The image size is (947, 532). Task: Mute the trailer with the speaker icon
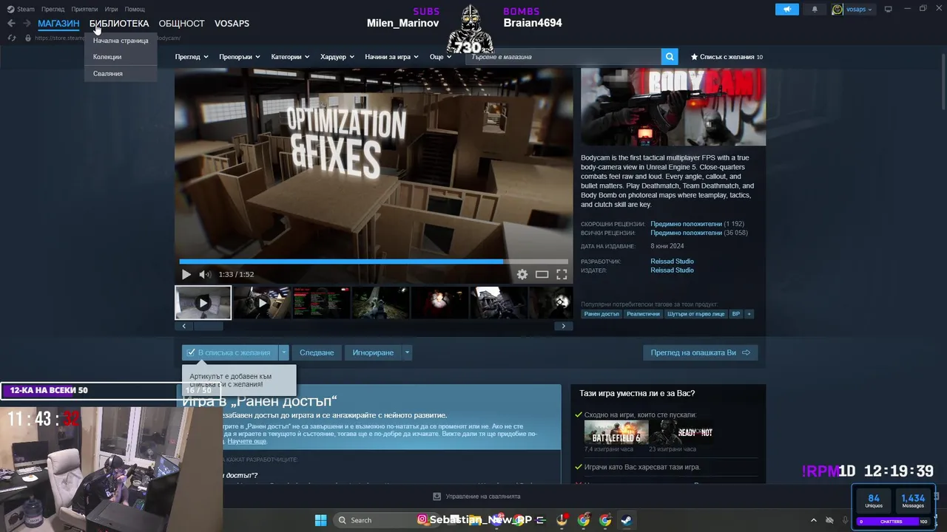(205, 274)
